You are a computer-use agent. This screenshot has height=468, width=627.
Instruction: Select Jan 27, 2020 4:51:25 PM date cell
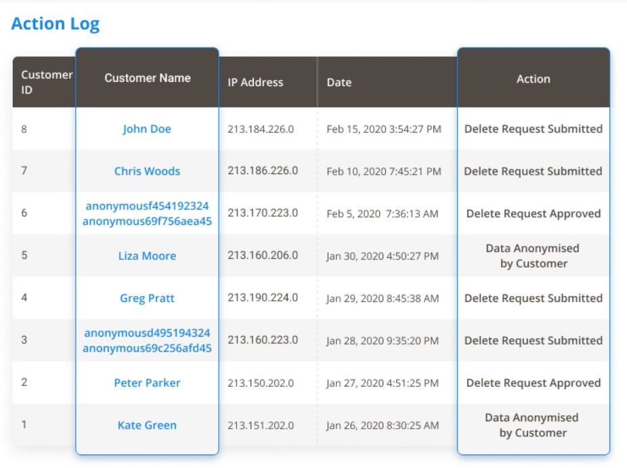(383, 383)
